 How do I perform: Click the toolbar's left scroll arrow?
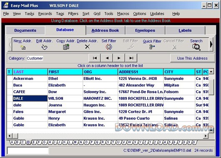(10, 44)
